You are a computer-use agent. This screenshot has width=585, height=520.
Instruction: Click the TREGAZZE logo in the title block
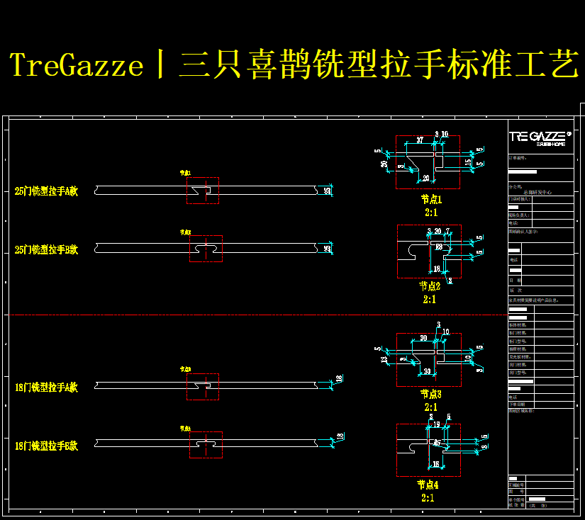tap(540, 138)
